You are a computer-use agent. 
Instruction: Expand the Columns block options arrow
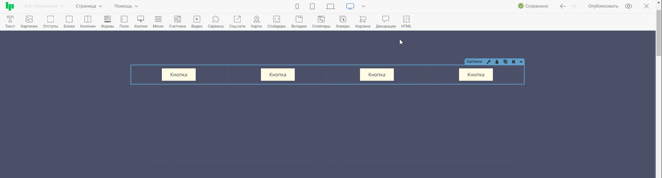pyautogui.click(x=521, y=62)
